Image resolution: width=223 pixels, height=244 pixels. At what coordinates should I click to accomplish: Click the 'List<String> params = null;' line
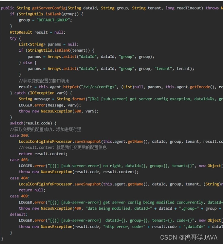49,45
